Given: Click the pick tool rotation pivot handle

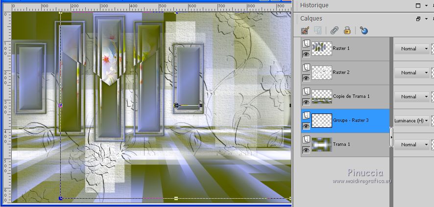Looking at the screenshot, I should 176,105.
